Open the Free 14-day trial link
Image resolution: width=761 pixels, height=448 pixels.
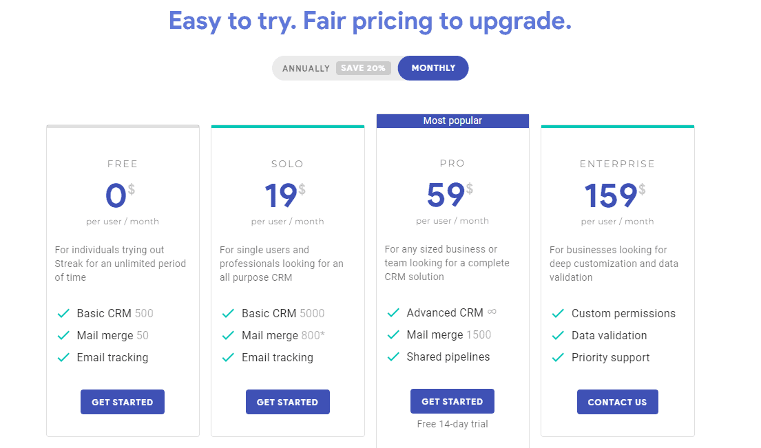[x=452, y=424]
